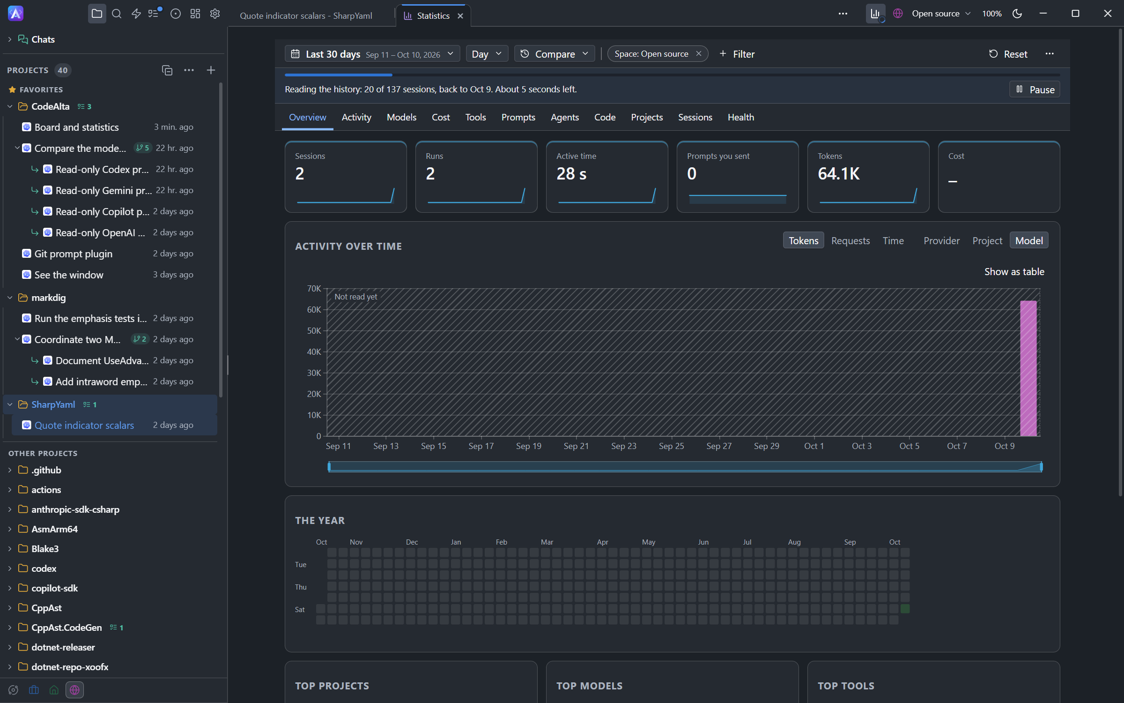This screenshot has width=1124, height=703.
Task: Switch chart metric to Requests
Action: click(x=850, y=241)
